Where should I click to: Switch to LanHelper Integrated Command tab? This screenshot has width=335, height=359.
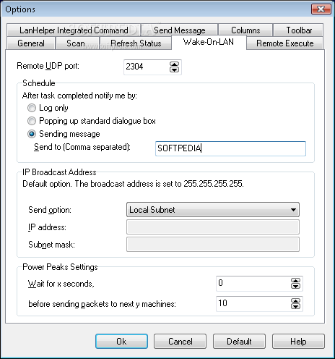click(74, 30)
